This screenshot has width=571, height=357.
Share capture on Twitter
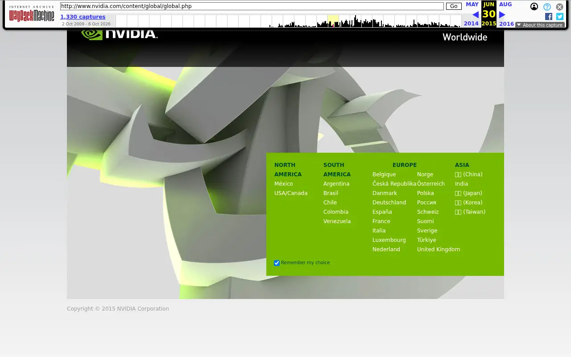(x=560, y=17)
